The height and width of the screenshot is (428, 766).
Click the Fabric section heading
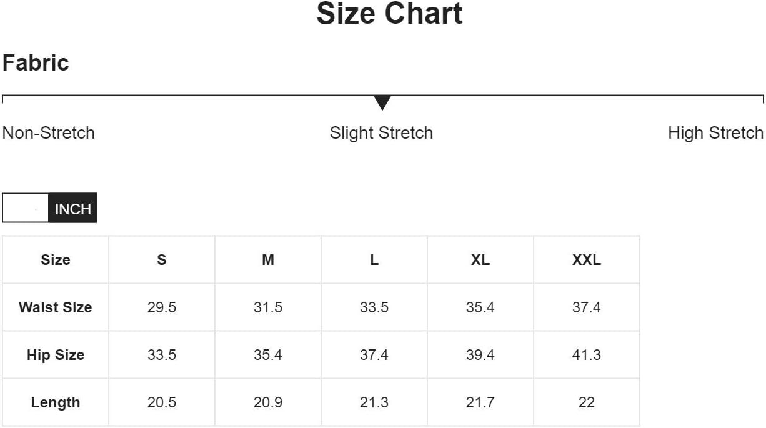(x=36, y=63)
